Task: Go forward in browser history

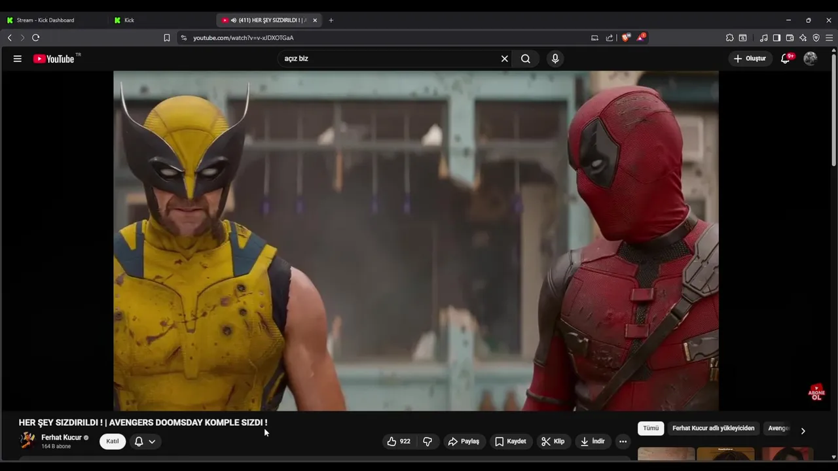Action: coord(22,38)
